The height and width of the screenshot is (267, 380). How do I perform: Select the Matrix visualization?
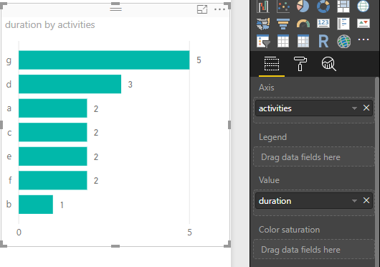pyautogui.click(x=303, y=41)
